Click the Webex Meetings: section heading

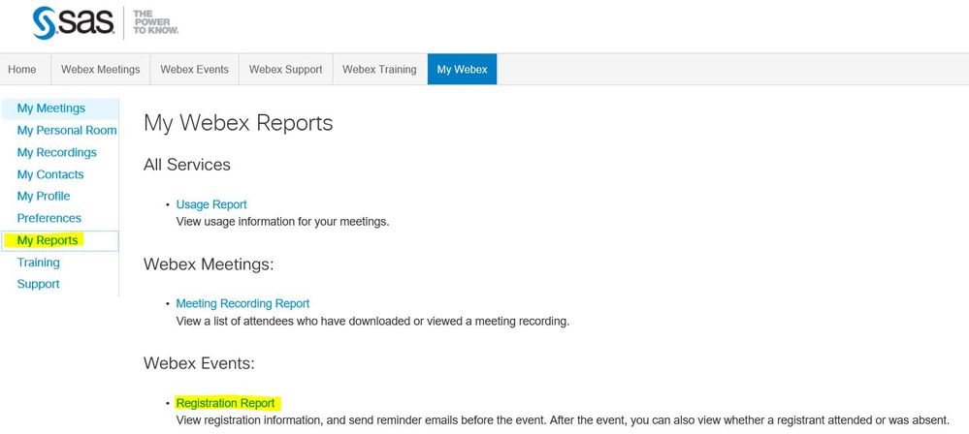tap(209, 264)
